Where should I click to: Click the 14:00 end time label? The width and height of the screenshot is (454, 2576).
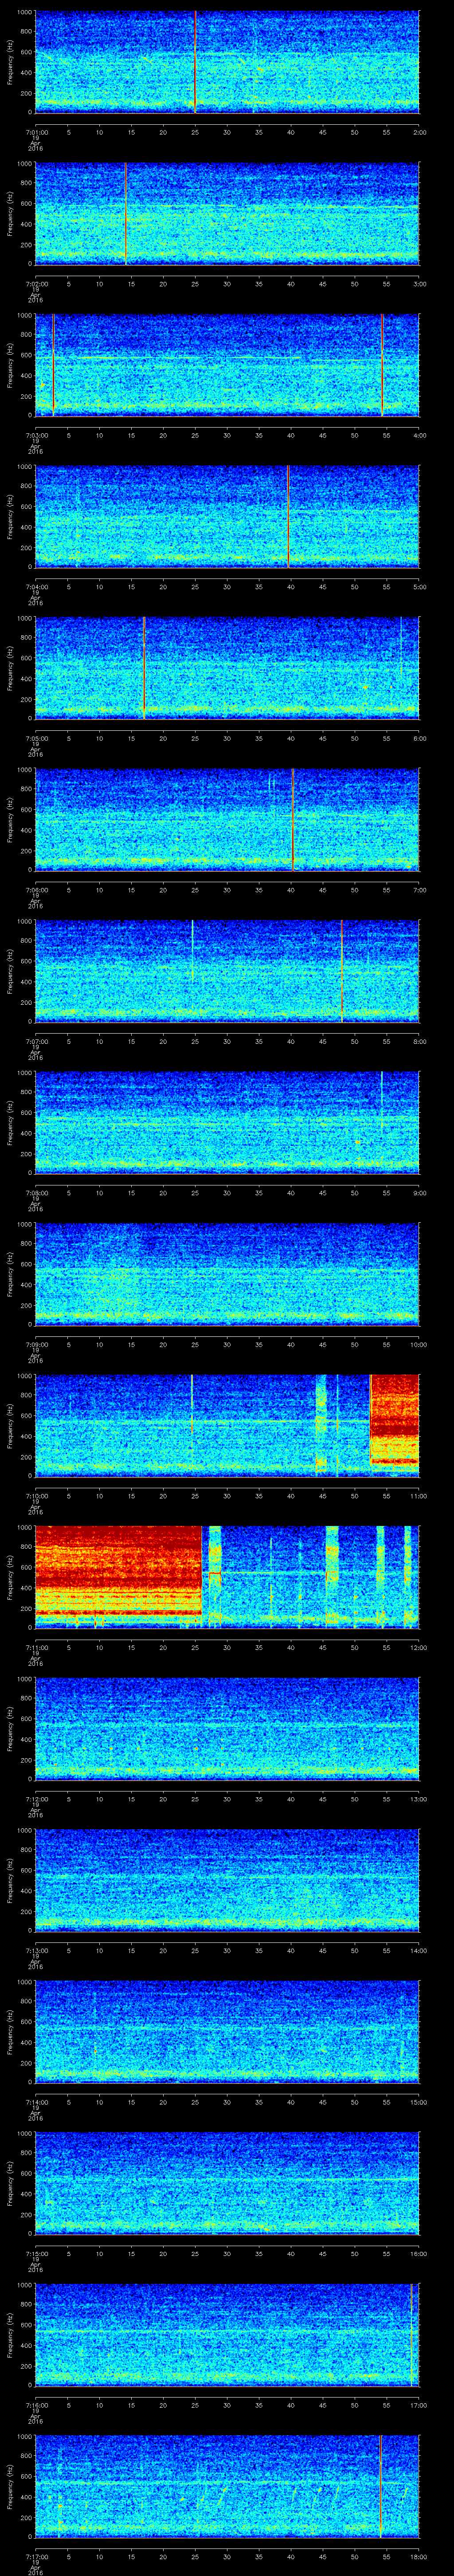[419, 1949]
